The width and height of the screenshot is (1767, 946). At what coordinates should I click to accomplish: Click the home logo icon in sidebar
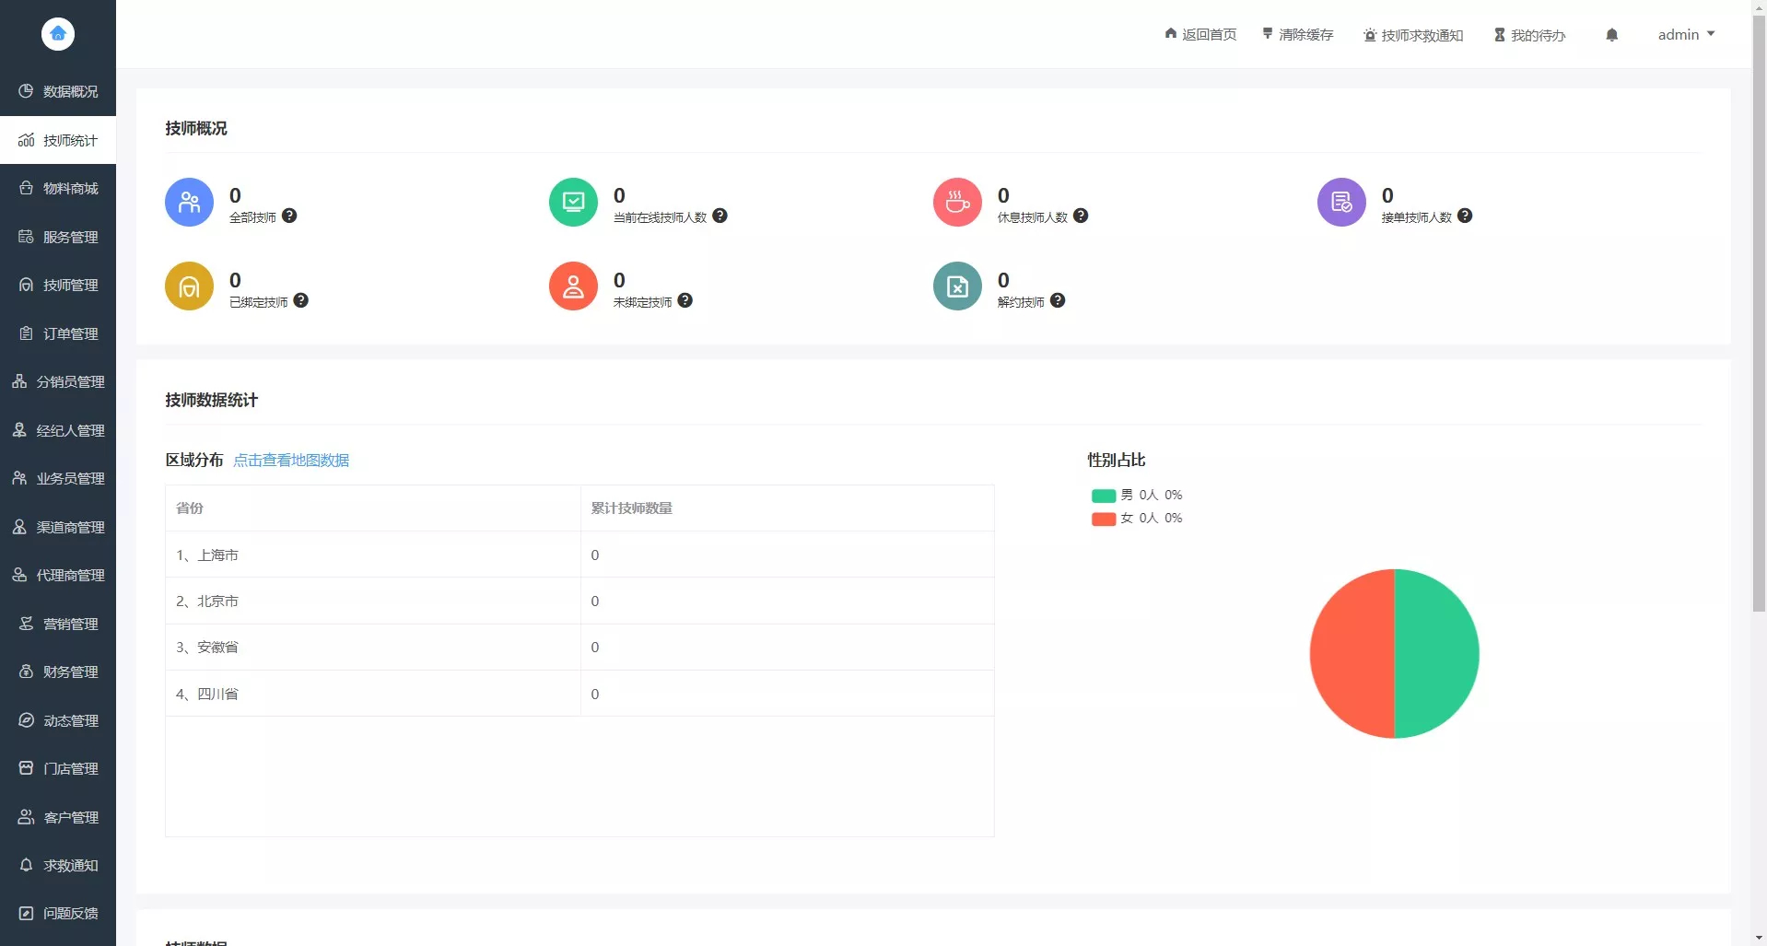click(58, 34)
